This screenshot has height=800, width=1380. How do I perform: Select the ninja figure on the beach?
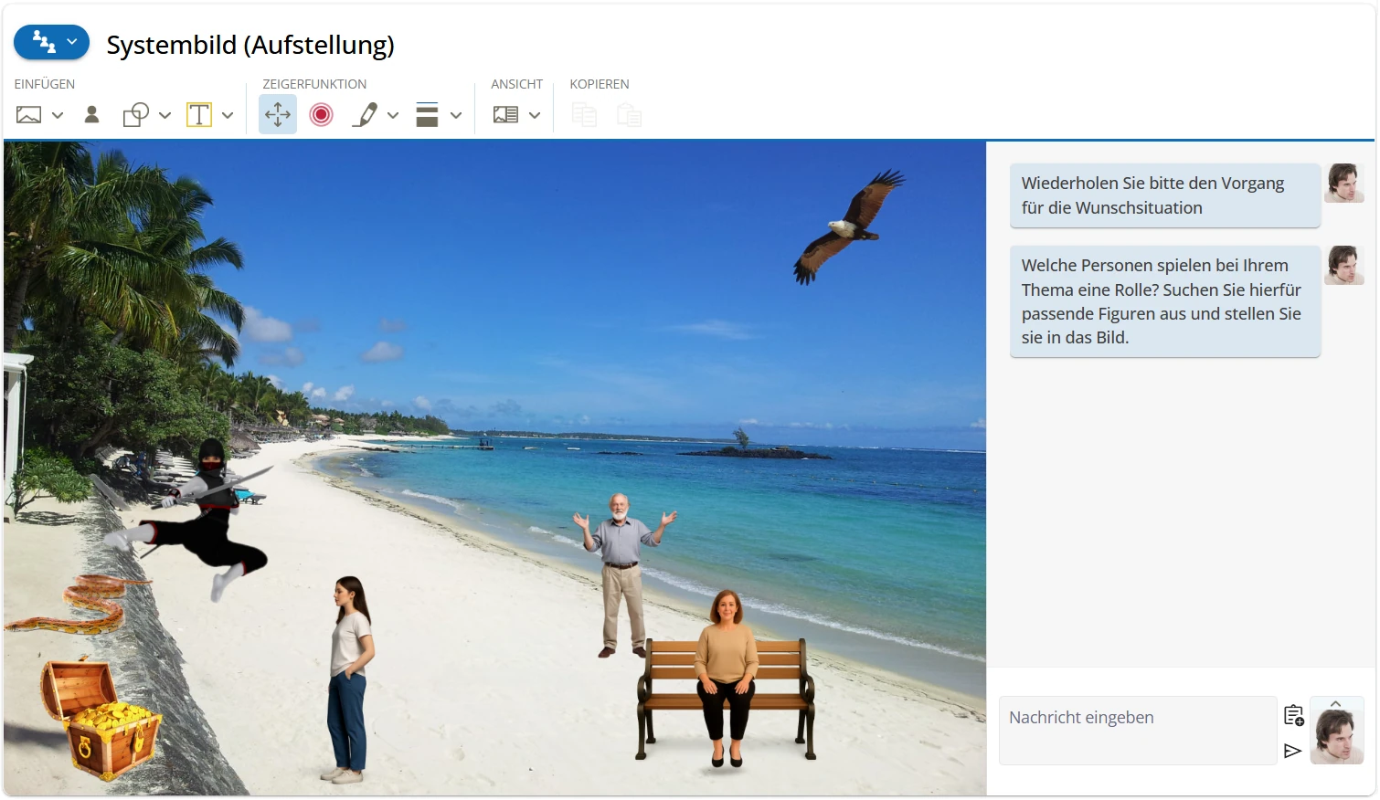[x=201, y=516]
